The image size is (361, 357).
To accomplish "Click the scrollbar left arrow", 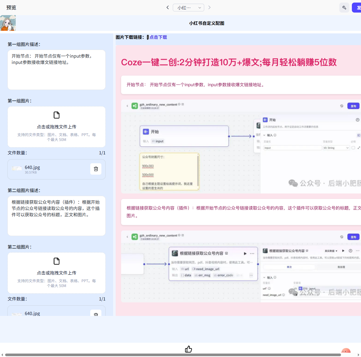I will tap(2, 355).
